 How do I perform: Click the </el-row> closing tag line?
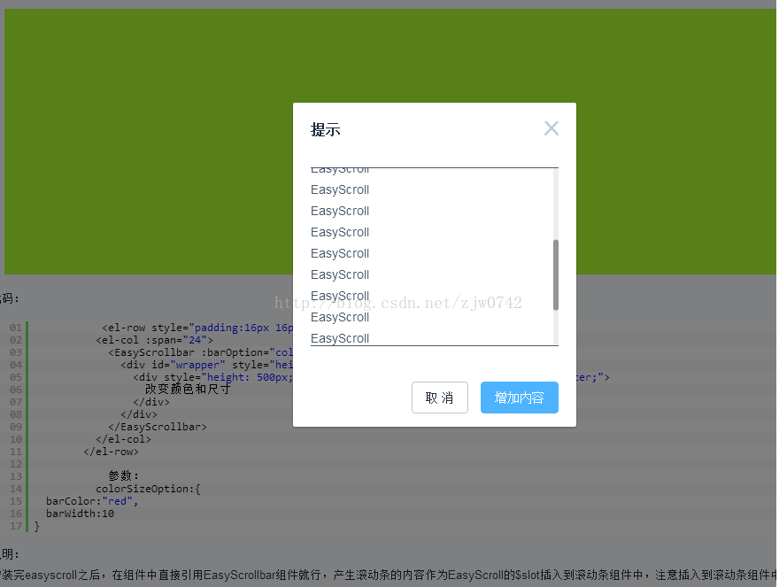(111, 452)
